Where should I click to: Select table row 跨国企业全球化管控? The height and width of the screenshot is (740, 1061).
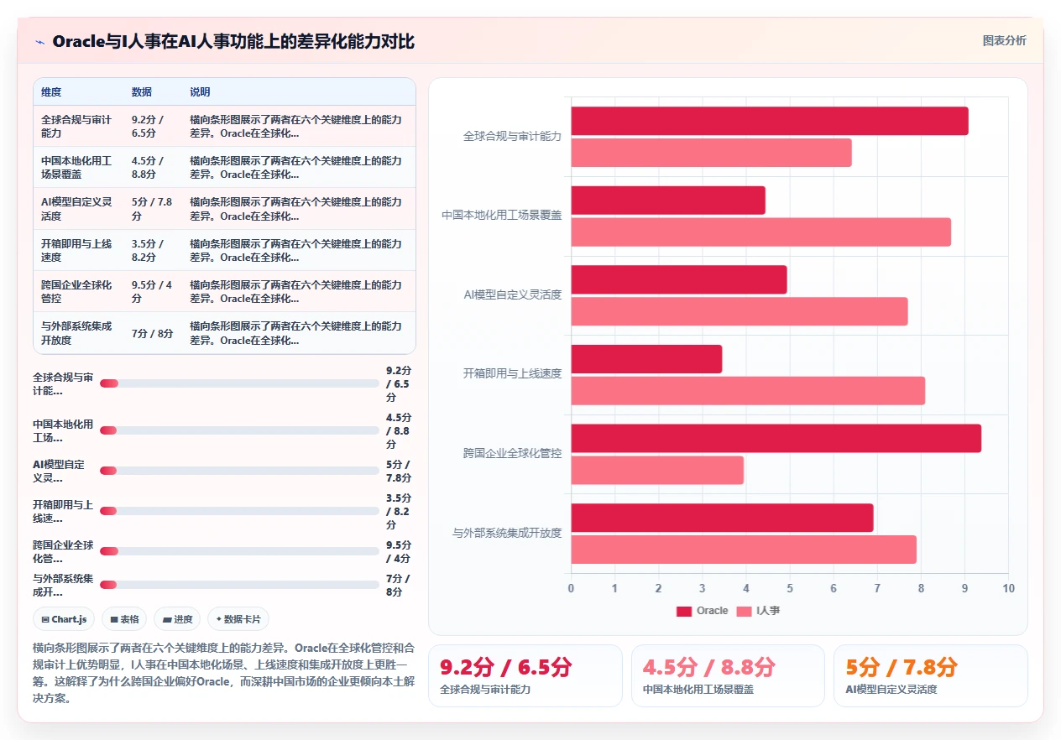point(224,291)
